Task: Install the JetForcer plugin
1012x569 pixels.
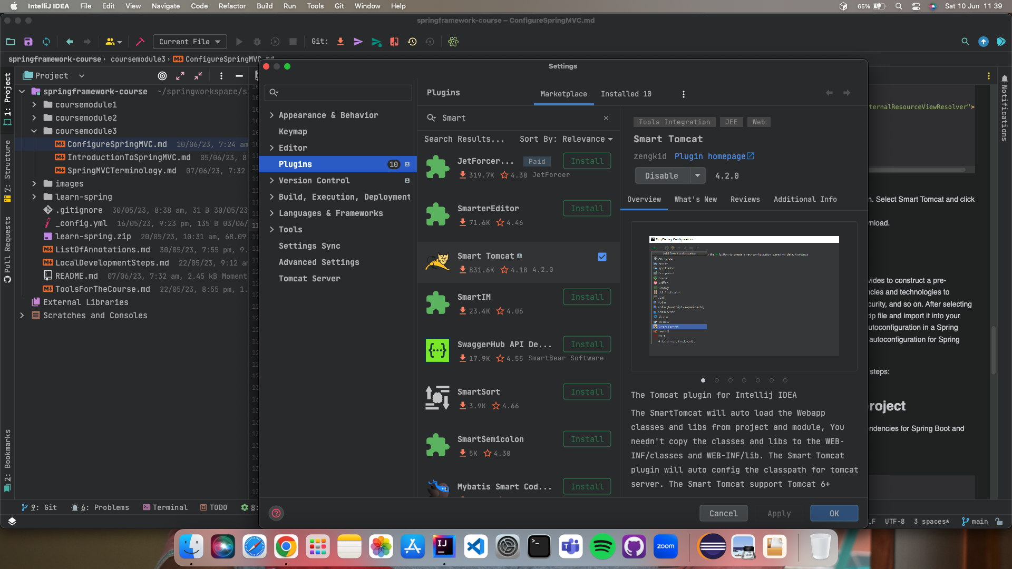Action: [587, 161]
